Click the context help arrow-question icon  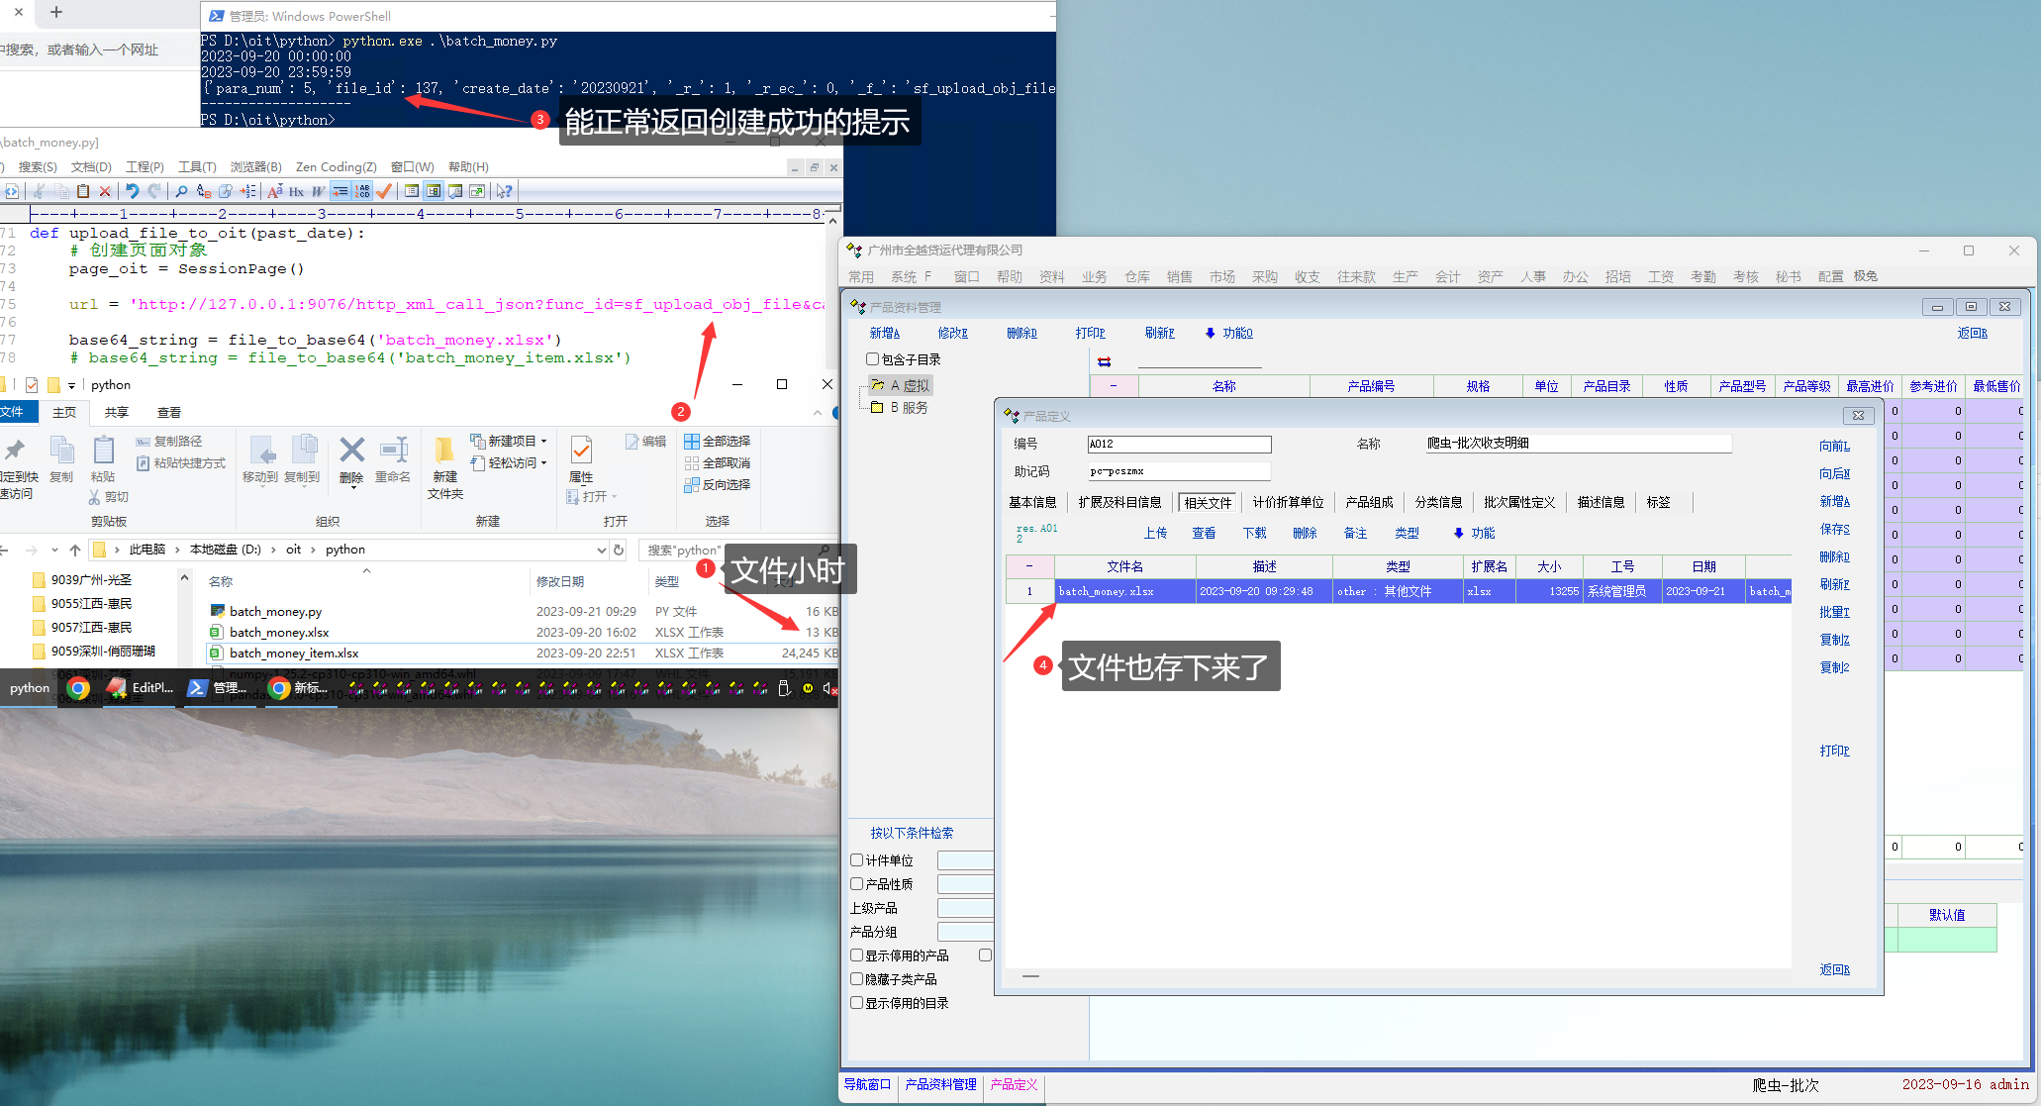pos(505,191)
